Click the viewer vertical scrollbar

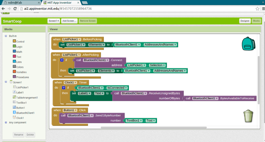[259, 80]
